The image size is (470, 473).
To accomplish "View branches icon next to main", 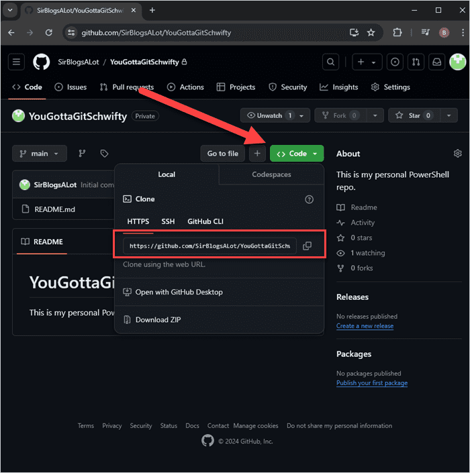I will (82, 154).
